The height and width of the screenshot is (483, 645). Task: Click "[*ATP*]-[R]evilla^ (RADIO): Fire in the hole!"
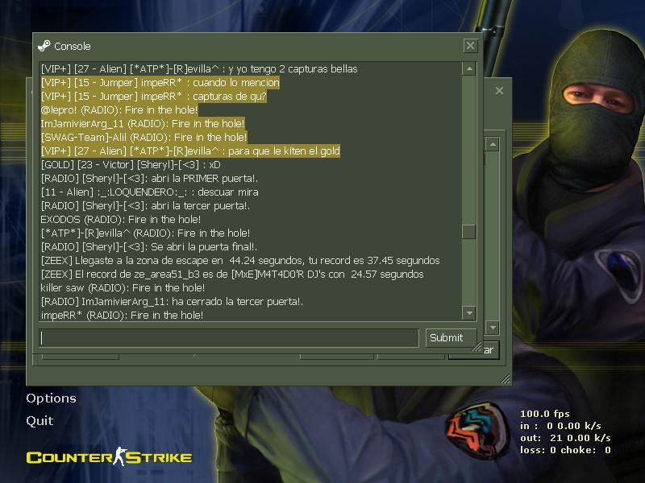point(145,233)
